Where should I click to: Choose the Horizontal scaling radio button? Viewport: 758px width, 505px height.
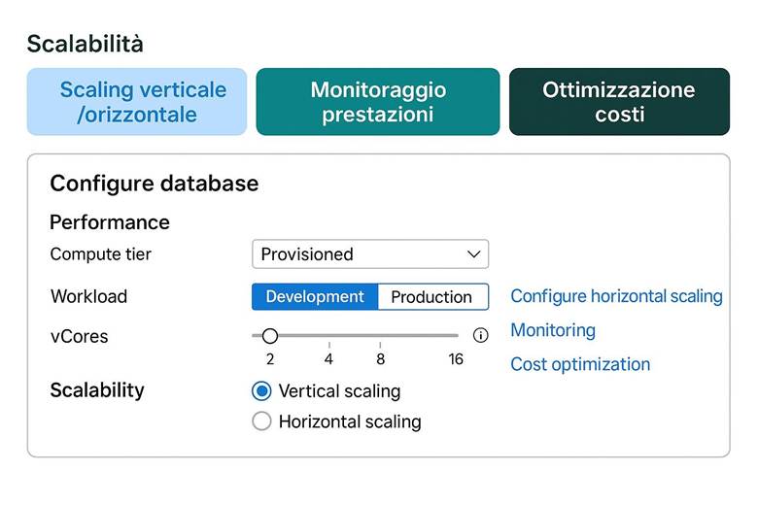click(261, 421)
